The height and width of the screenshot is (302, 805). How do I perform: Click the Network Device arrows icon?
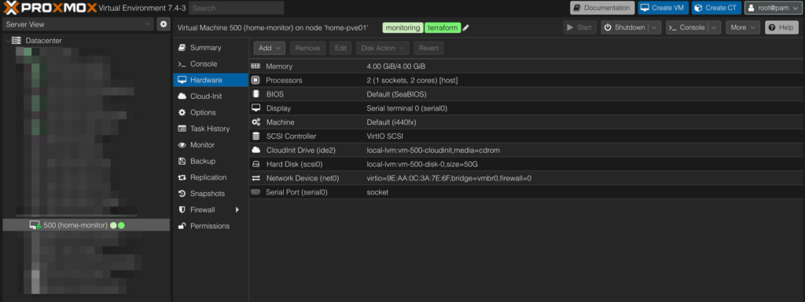point(255,178)
